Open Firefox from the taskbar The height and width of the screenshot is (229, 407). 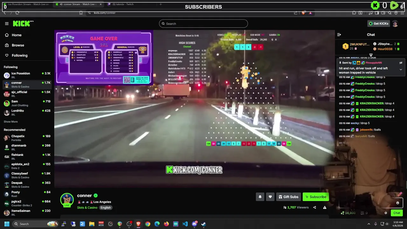coord(166,224)
